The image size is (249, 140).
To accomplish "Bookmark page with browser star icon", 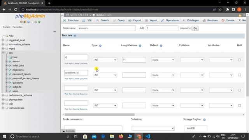I will tap(220, 9).
